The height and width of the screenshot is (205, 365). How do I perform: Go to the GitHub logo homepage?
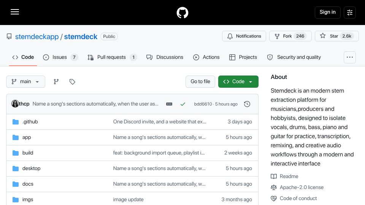coord(182,13)
